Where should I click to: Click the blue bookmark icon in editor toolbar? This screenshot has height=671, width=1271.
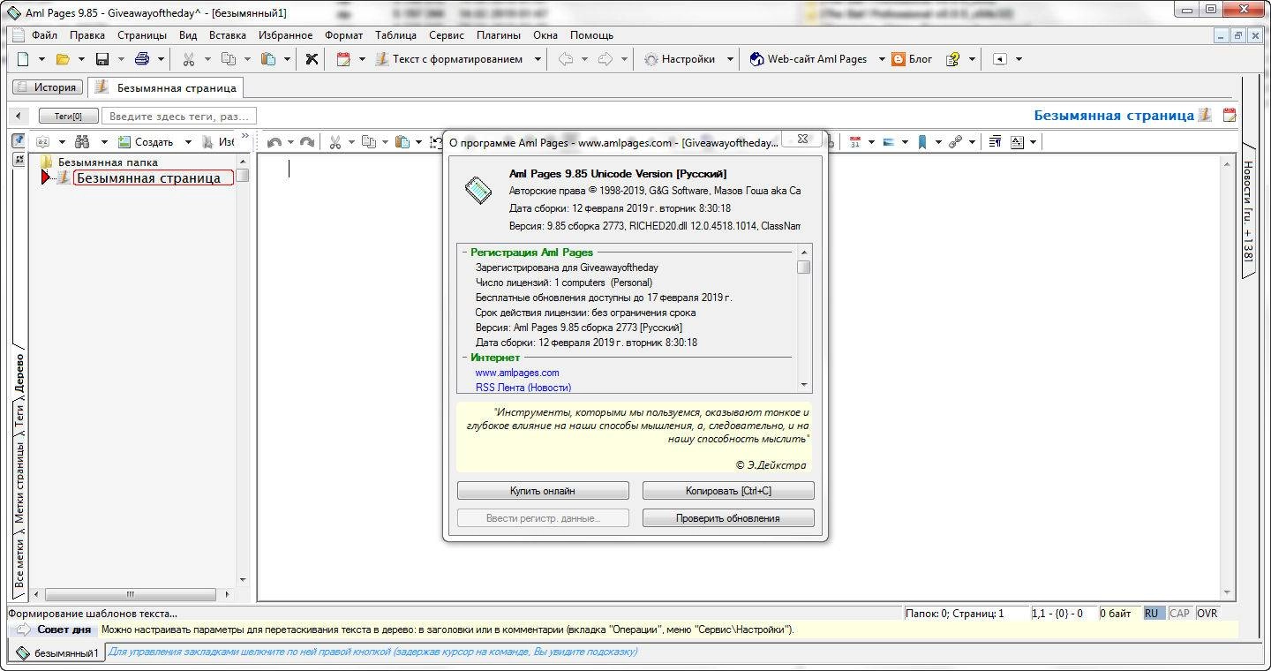[922, 141]
